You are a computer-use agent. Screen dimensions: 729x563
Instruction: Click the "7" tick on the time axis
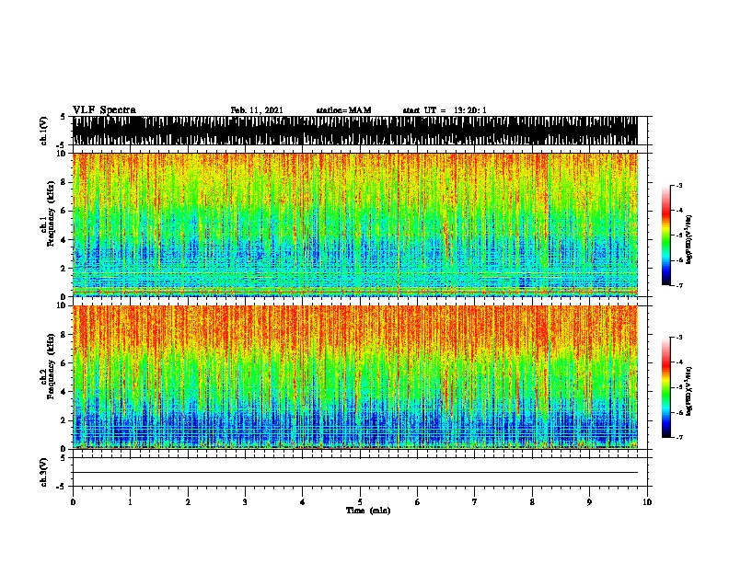tap(475, 502)
